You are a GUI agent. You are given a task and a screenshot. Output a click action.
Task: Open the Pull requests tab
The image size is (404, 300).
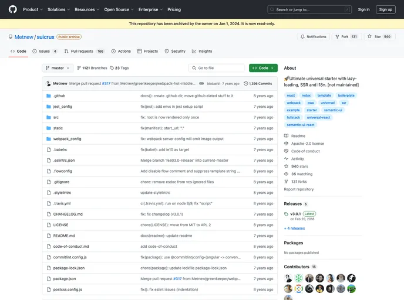tap(84, 52)
